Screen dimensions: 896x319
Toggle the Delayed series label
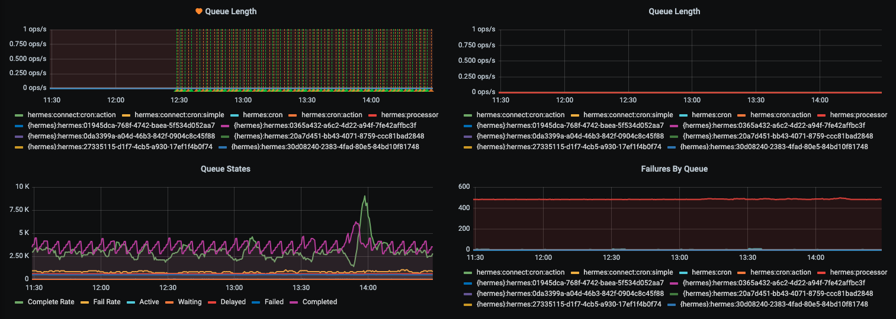(233, 302)
